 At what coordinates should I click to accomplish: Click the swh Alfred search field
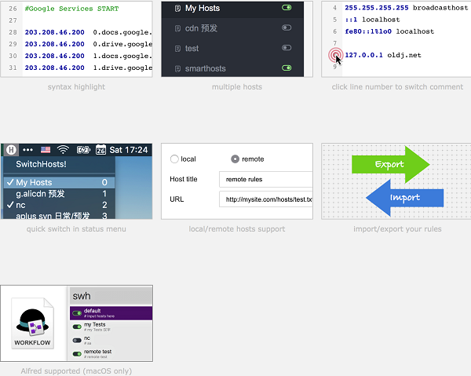(x=111, y=296)
